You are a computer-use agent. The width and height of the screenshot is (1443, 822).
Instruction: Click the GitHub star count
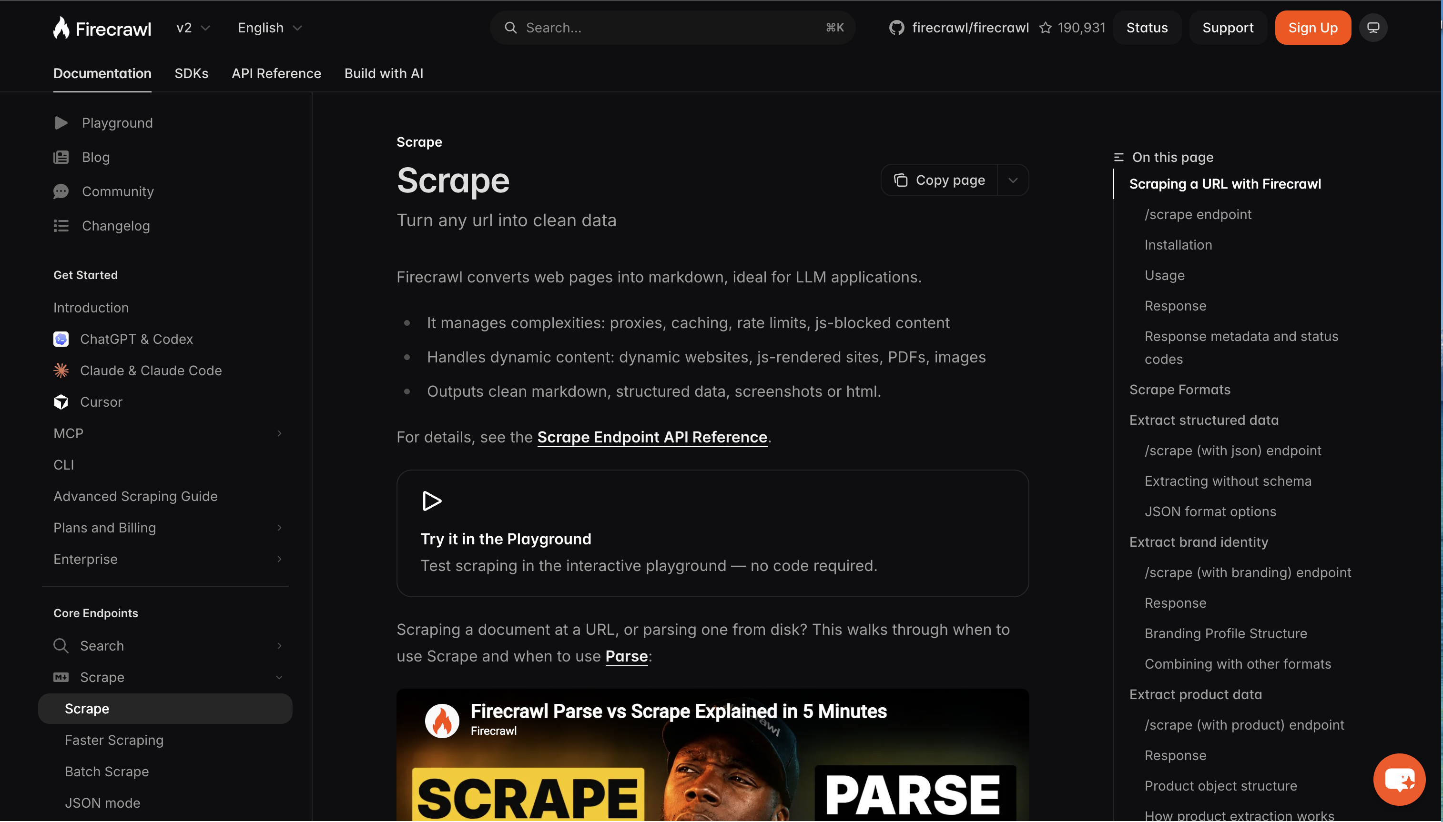tap(1073, 28)
